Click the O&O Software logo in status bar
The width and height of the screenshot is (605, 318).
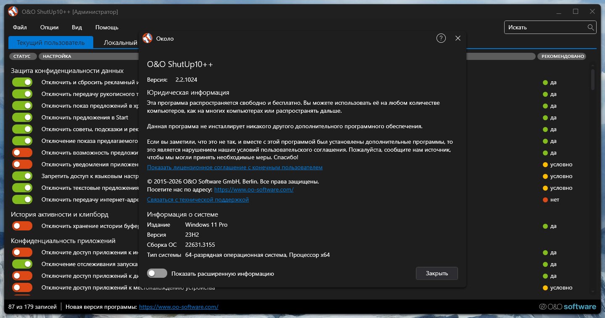567,307
